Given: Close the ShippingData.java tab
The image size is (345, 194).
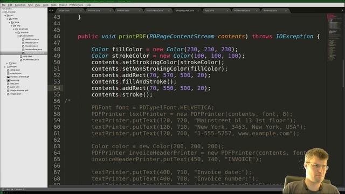Looking at the screenshot, I should tap(198, 11).
